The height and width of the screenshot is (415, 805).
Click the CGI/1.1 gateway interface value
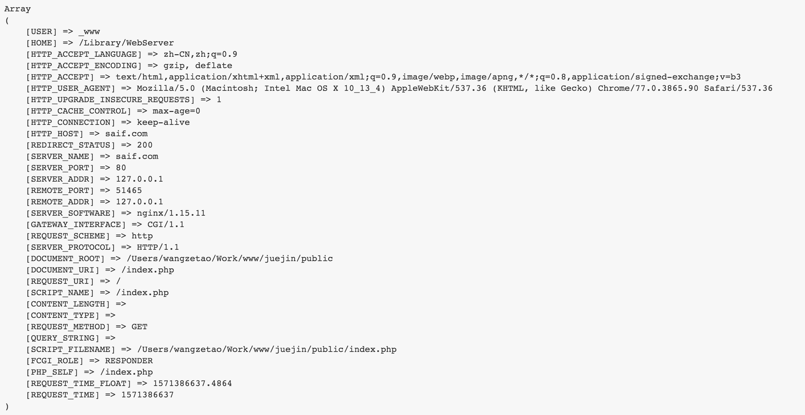point(166,225)
